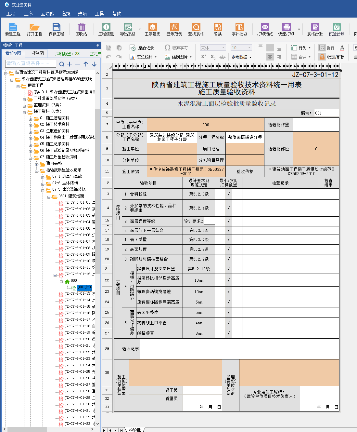357x432 pixels.
Task: Switch to the 工程视图 tab
Action: (36, 53)
